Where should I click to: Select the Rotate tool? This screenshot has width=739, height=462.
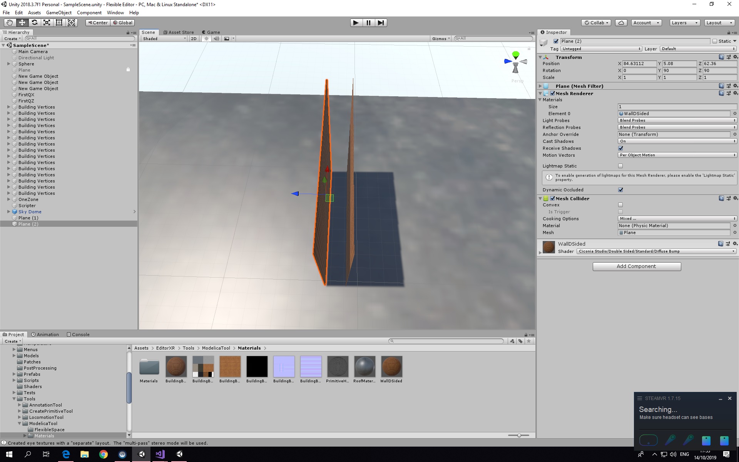[34, 23]
